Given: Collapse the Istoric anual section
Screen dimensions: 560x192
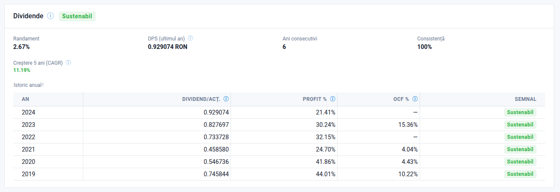Looking at the screenshot, I should coord(29,85).
